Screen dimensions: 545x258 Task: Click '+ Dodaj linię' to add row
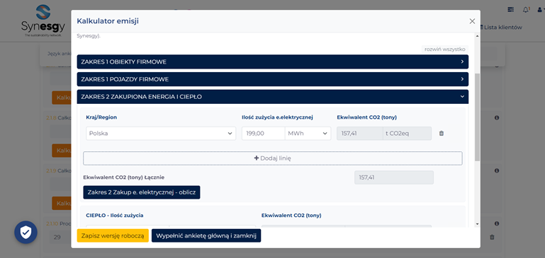click(272, 158)
